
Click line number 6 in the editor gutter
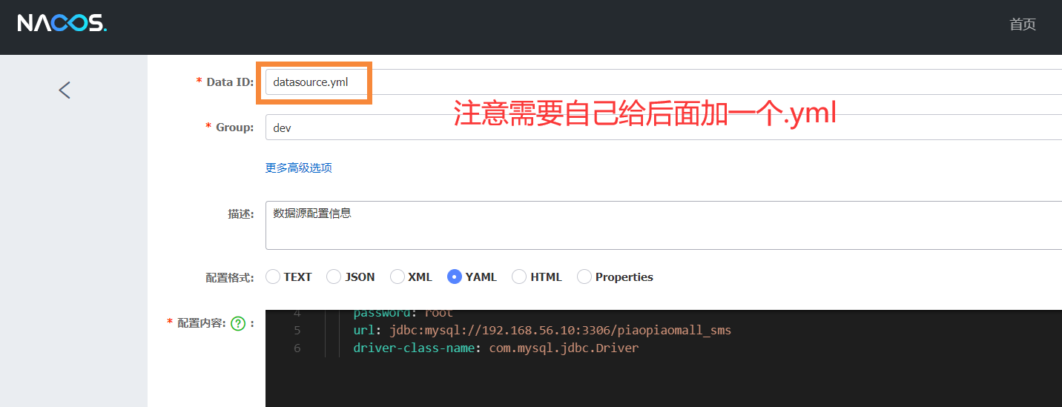(297, 348)
